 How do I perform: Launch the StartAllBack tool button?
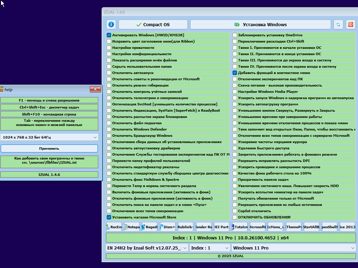pyautogui.click(x=312, y=227)
